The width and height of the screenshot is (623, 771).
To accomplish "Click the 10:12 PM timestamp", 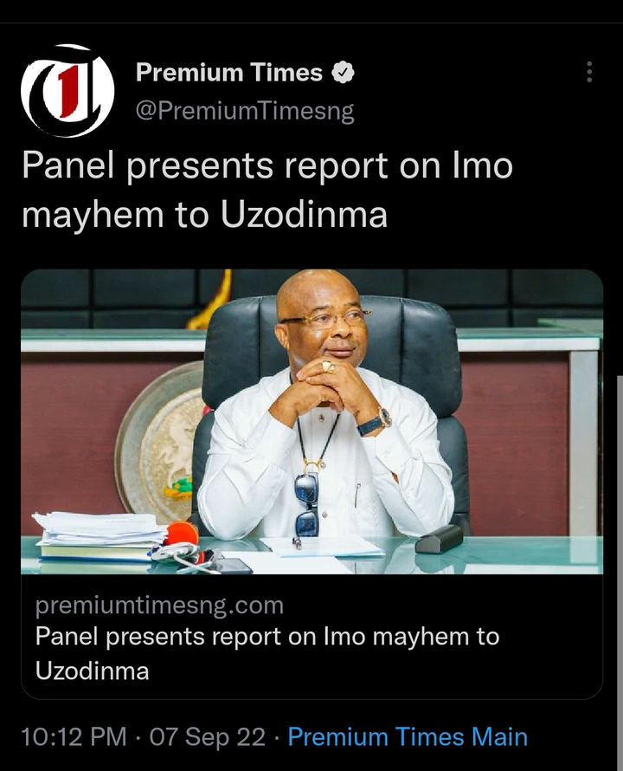I will 74,737.
